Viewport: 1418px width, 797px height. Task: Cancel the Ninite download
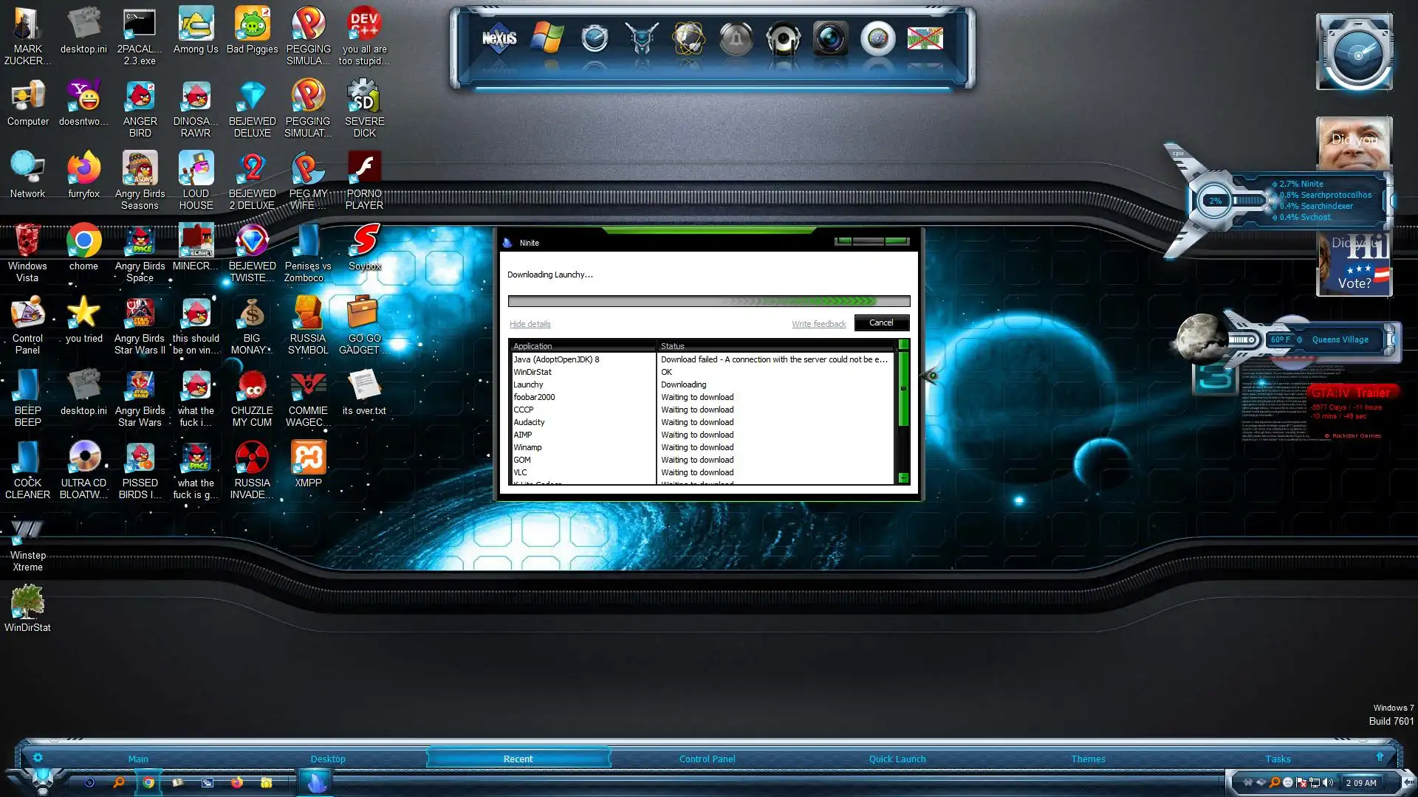pos(881,322)
